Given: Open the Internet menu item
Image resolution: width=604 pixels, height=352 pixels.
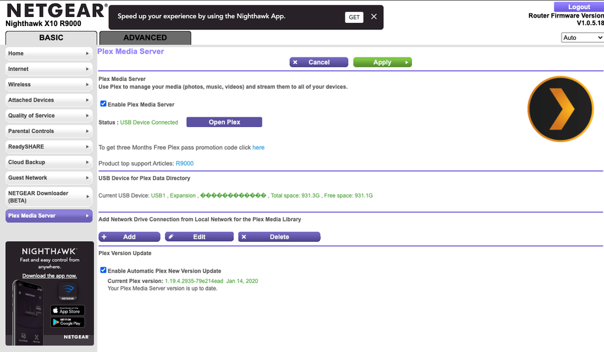Looking at the screenshot, I should click(x=49, y=69).
